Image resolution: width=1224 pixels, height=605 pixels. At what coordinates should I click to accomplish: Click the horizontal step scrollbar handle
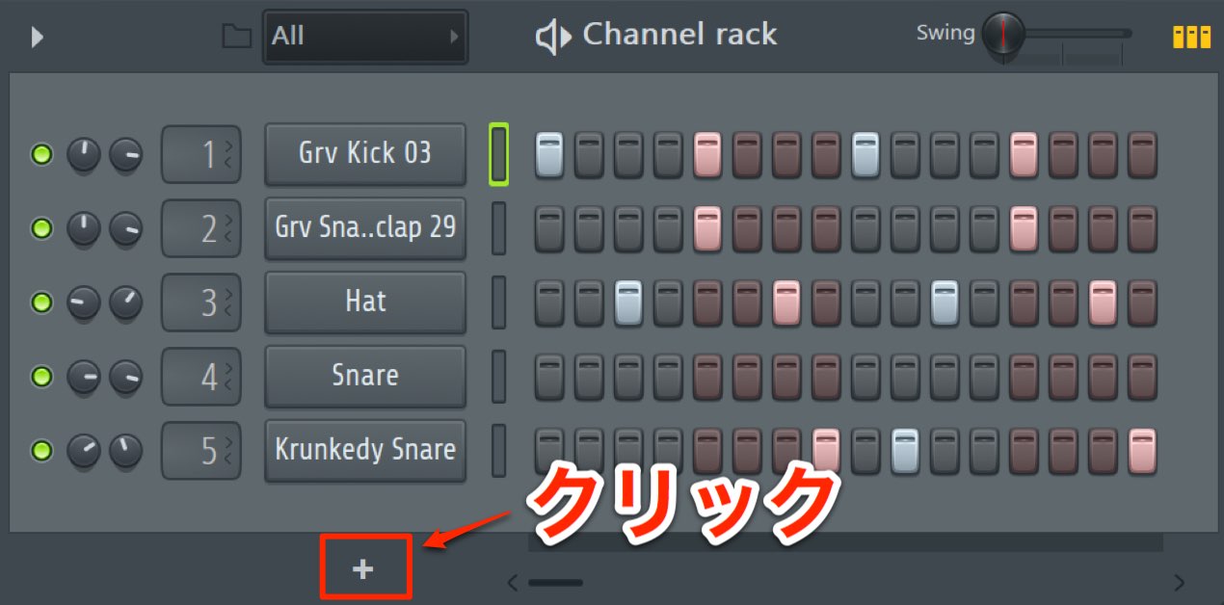[555, 582]
